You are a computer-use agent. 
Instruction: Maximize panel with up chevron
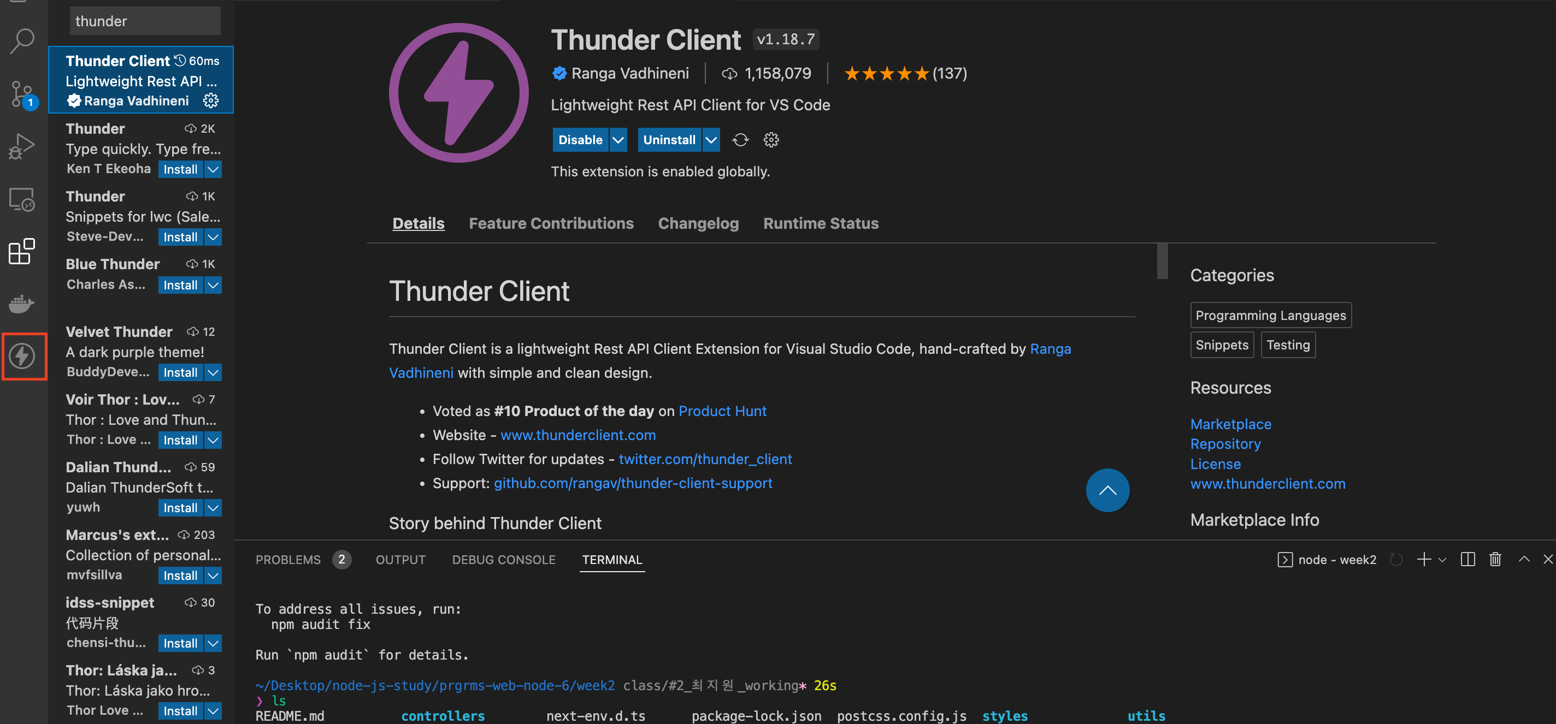pos(1524,559)
